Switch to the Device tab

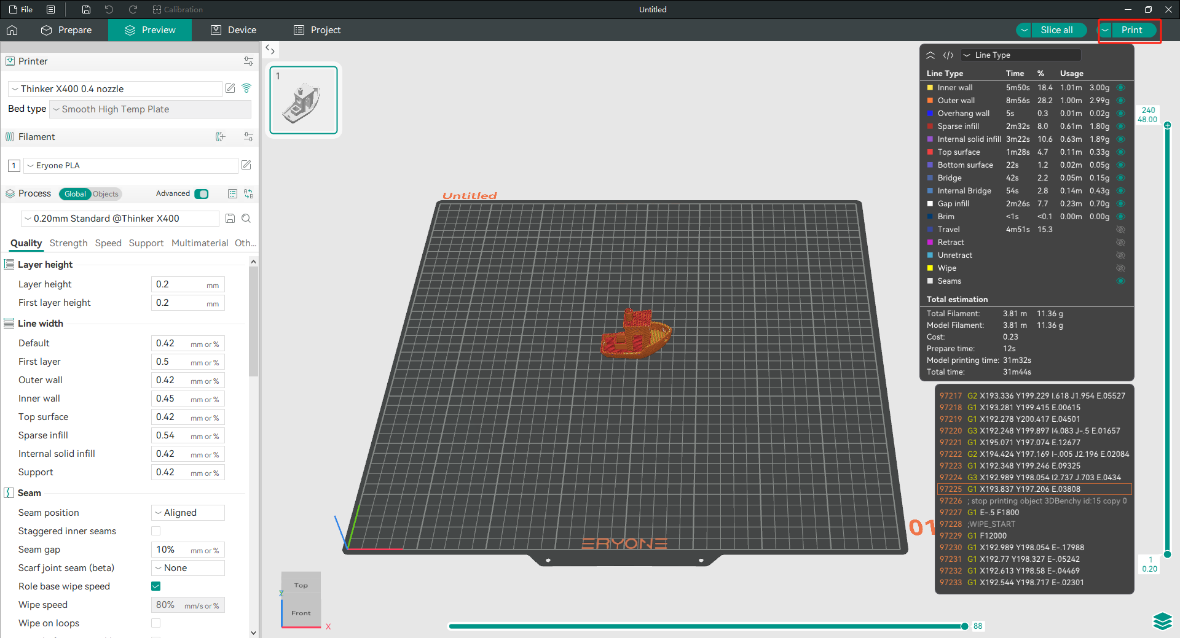point(234,30)
